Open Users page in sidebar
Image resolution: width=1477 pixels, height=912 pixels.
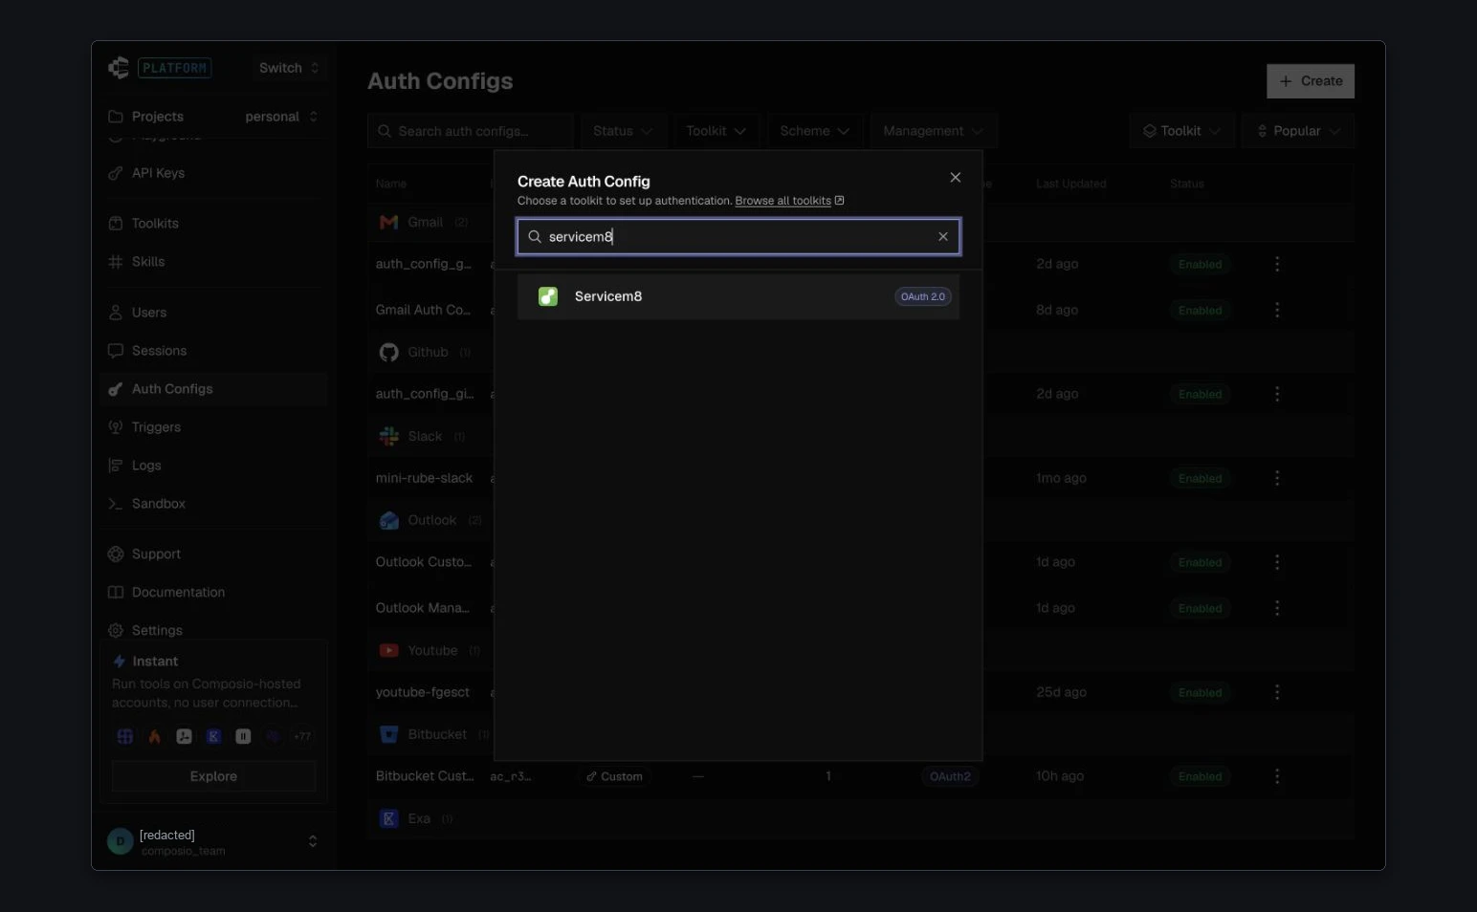tap(149, 313)
